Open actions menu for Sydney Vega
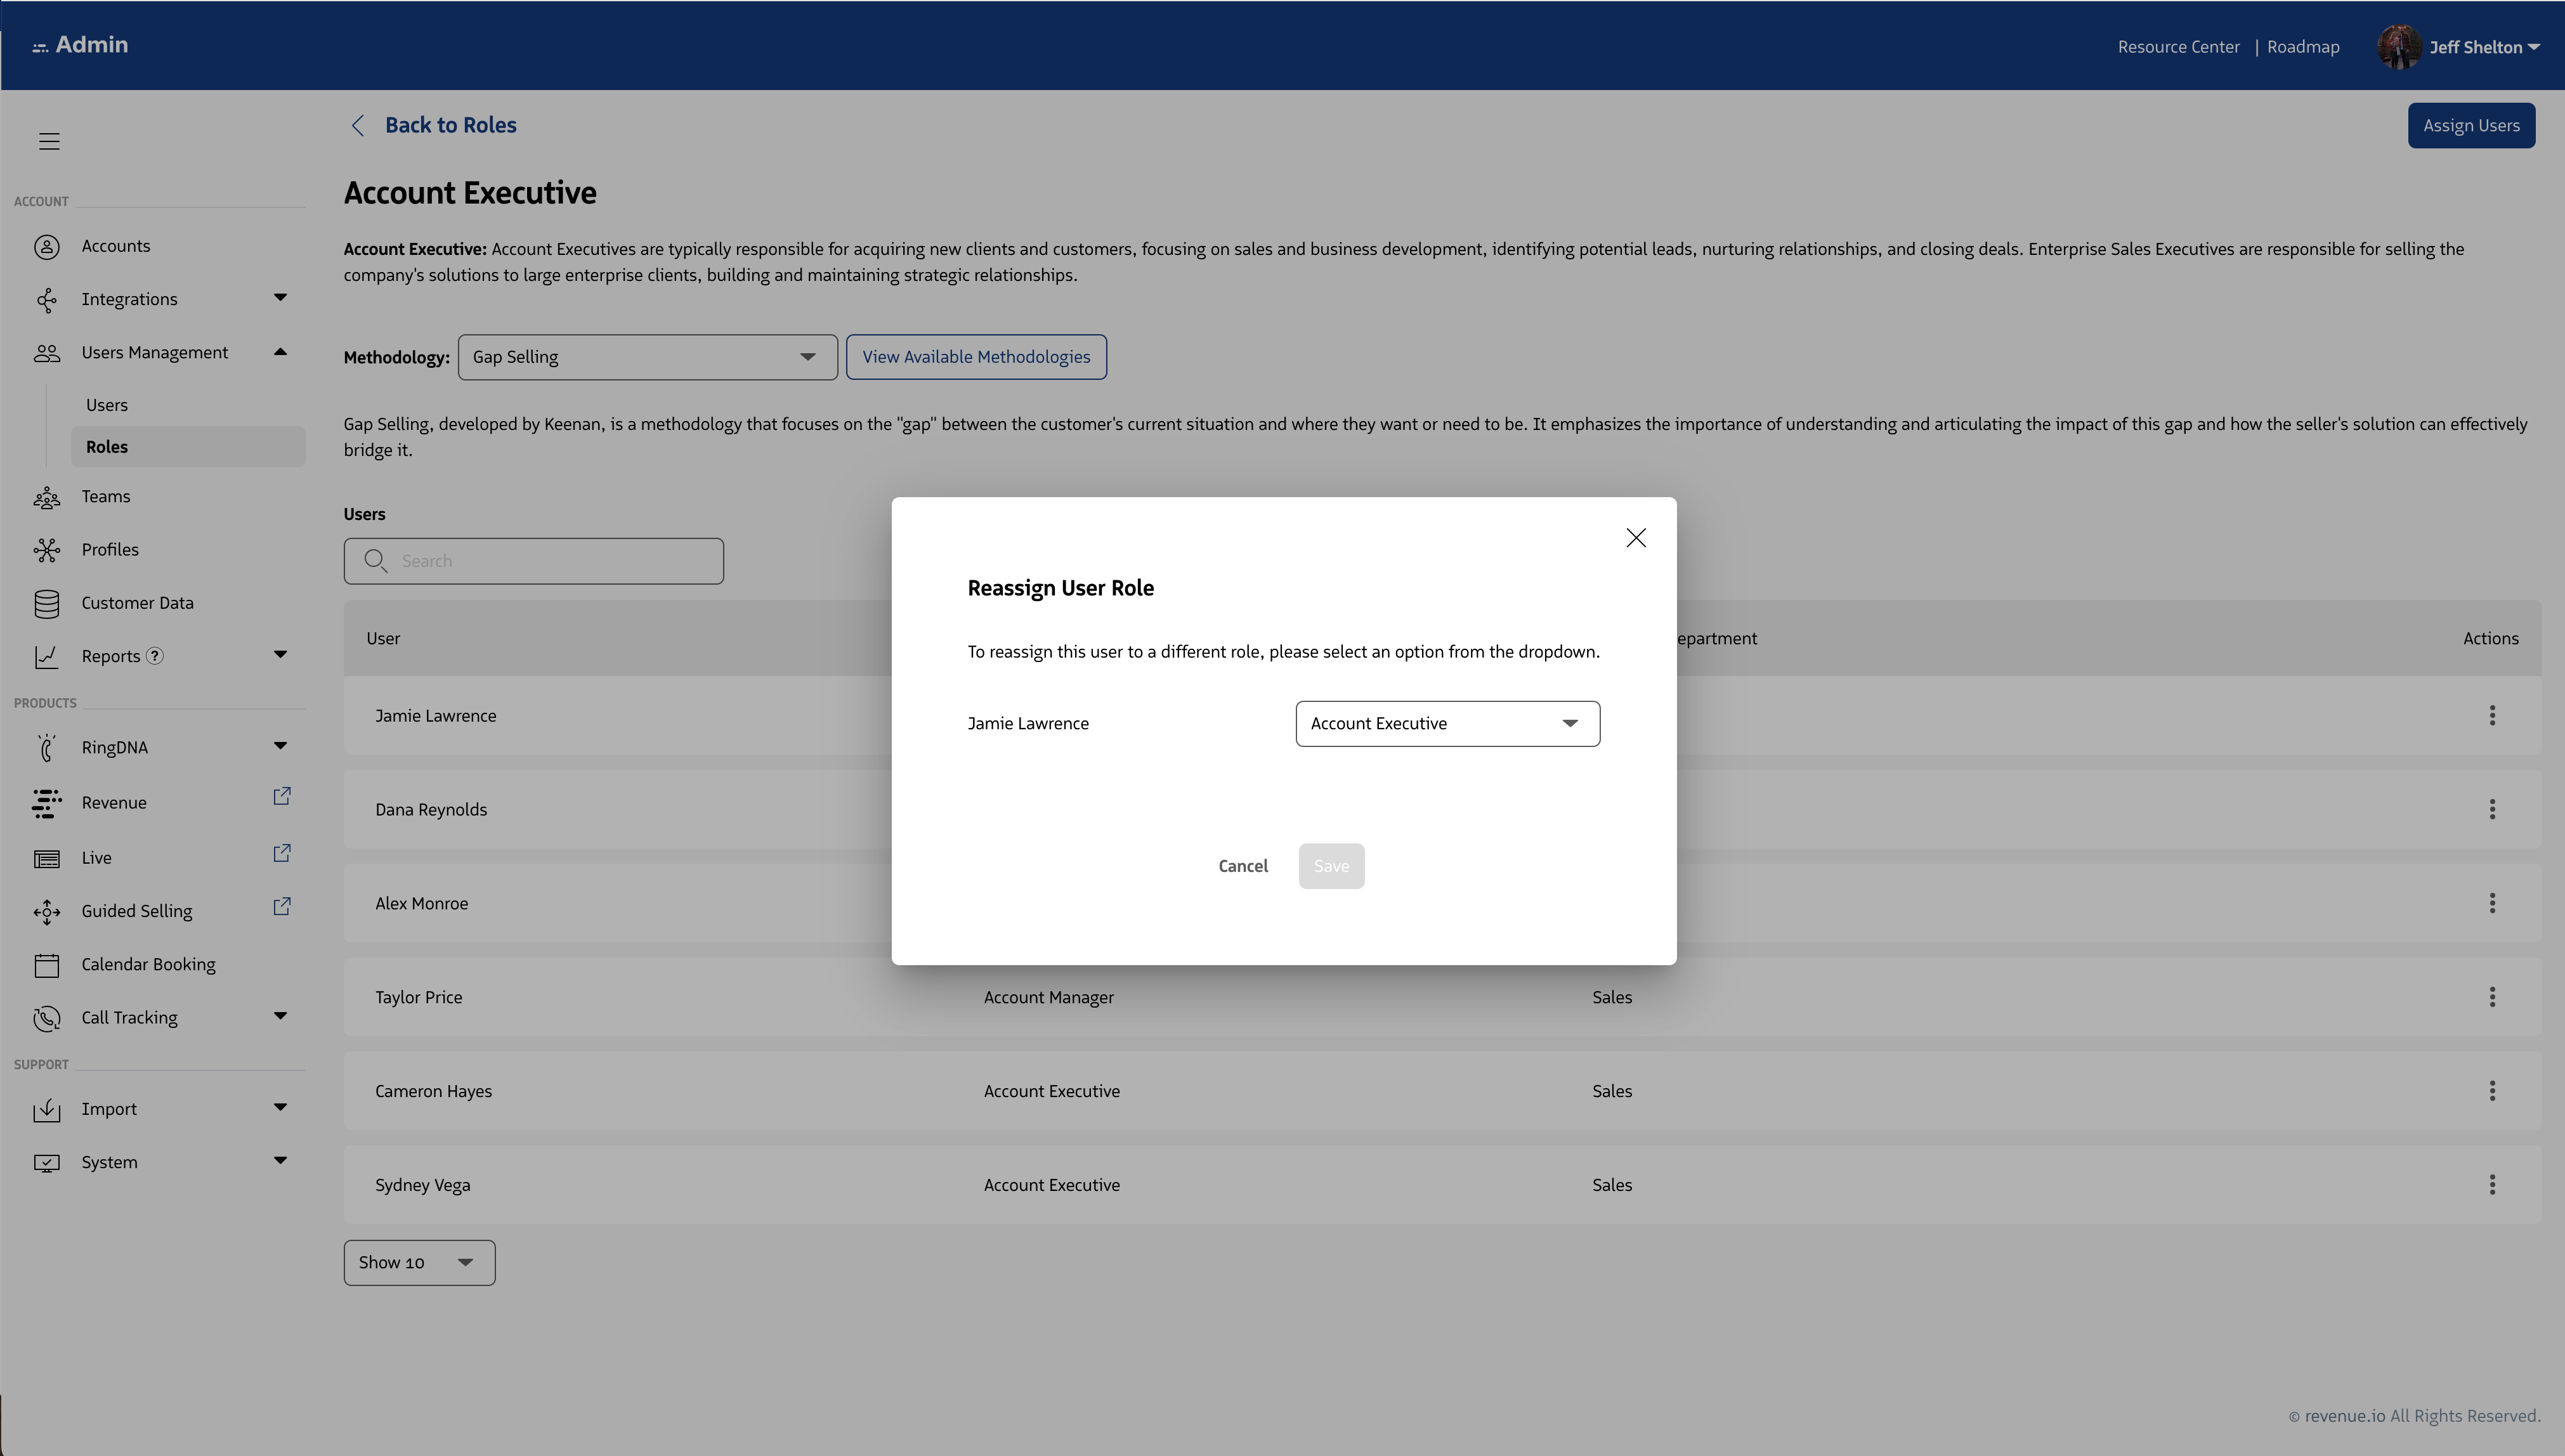Image resolution: width=2565 pixels, height=1456 pixels. point(2491,1185)
